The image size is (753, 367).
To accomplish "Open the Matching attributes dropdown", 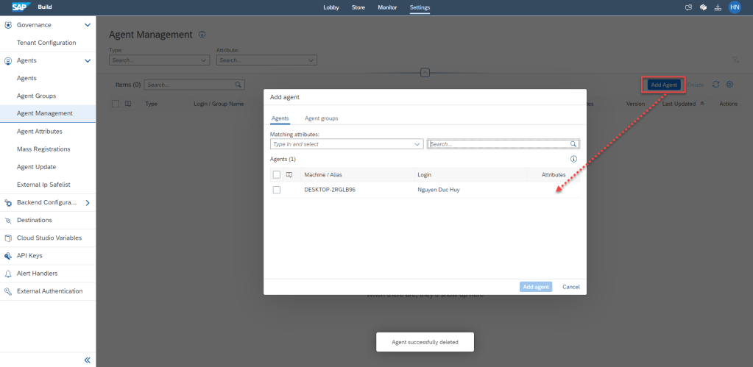I will (418, 145).
